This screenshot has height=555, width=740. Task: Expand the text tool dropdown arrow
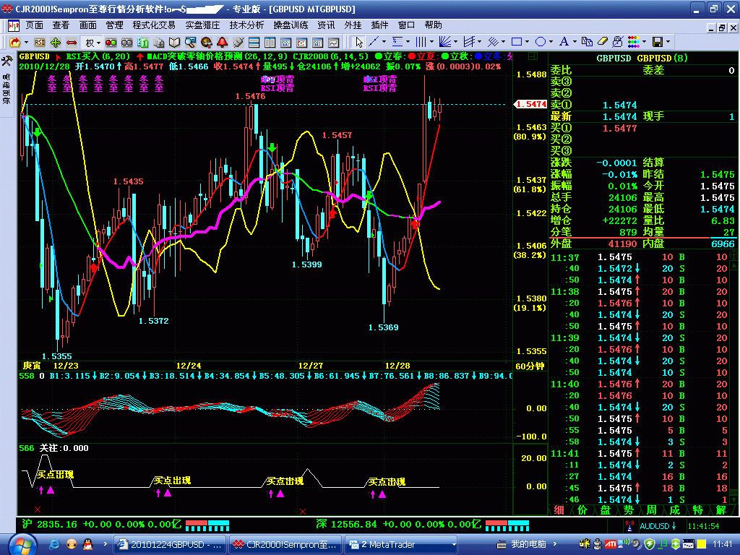click(x=575, y=42)
